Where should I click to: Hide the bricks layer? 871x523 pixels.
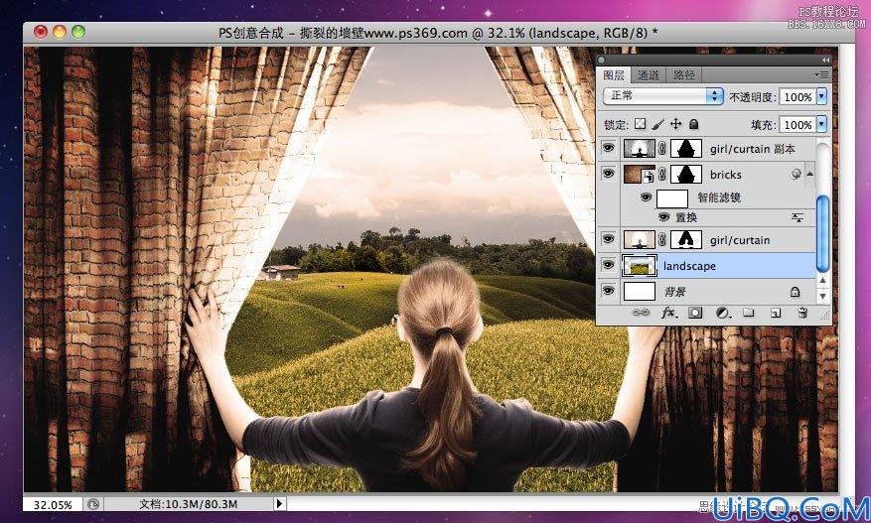608,174
